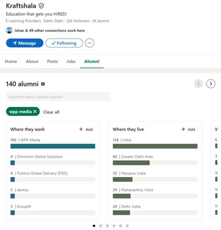
Task: Open the three-dot more options menu
Action: point(89,43)
